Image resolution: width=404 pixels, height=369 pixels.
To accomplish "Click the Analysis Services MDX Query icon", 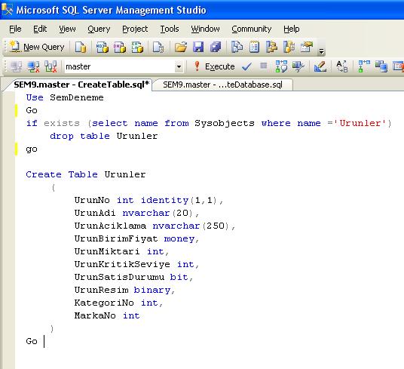I will [103, 48].
